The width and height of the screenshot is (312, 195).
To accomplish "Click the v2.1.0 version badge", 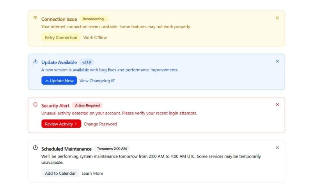I will pos(87,62).
